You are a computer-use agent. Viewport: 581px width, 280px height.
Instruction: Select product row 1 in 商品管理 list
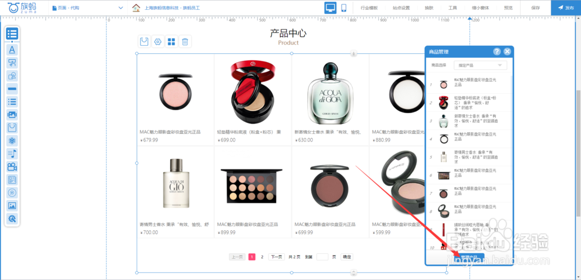click(x=468, y=85)
